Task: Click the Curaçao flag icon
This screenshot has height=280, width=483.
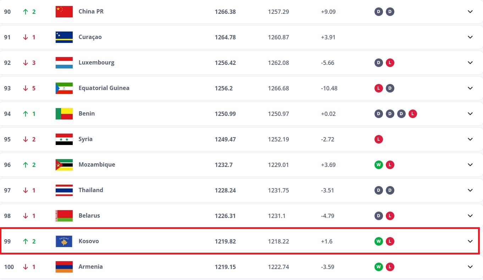Action: point(64,37)
